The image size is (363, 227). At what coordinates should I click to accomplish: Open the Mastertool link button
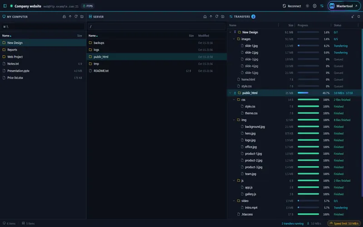click(344, 6)
